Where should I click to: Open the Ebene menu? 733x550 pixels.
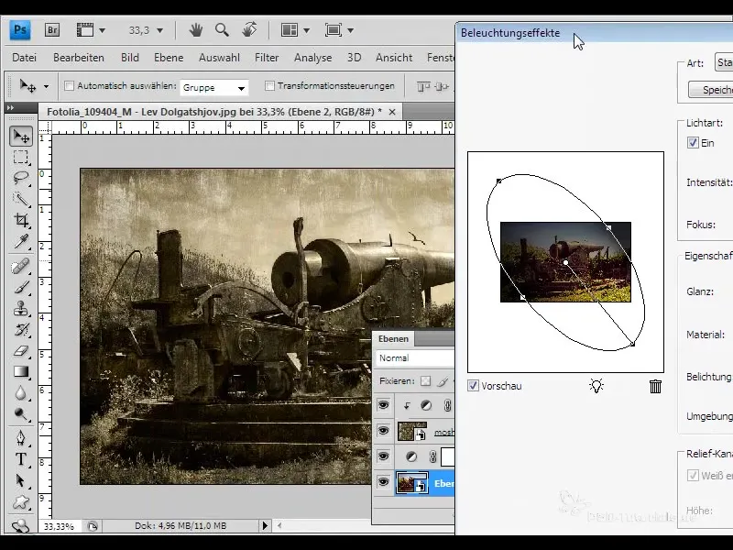pyautogui.click(x=169, y=58)
